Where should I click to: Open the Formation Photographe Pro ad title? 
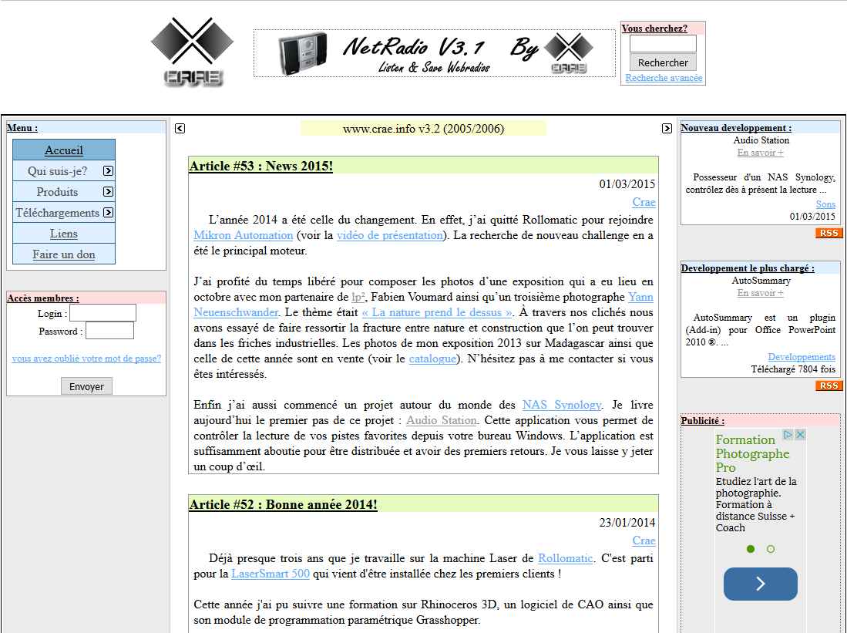click(x=752, y=453)
